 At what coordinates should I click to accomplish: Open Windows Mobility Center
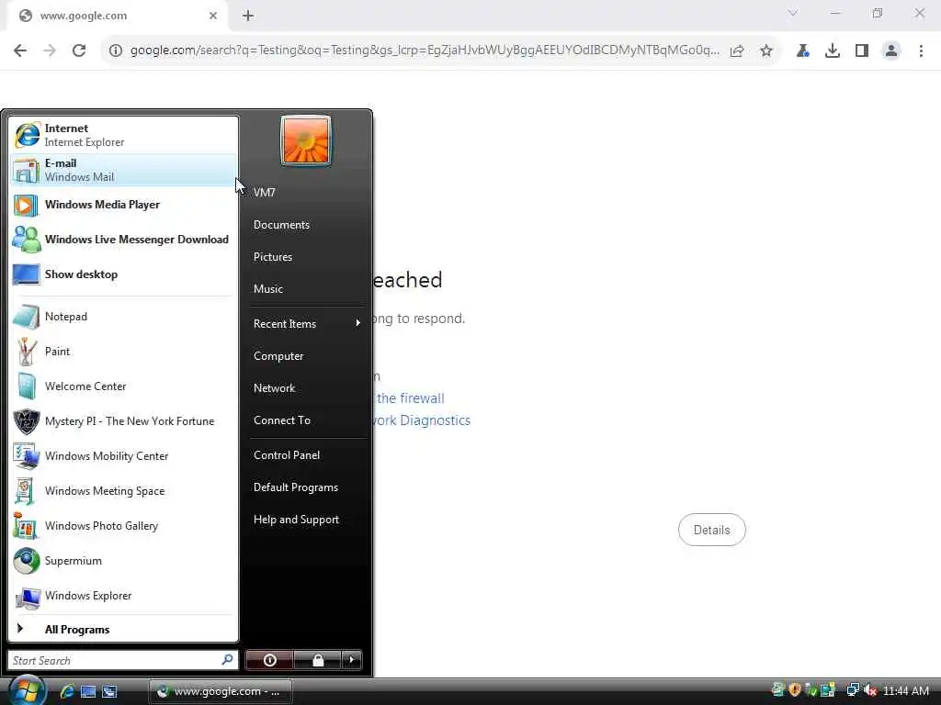(x=123, y=455)
